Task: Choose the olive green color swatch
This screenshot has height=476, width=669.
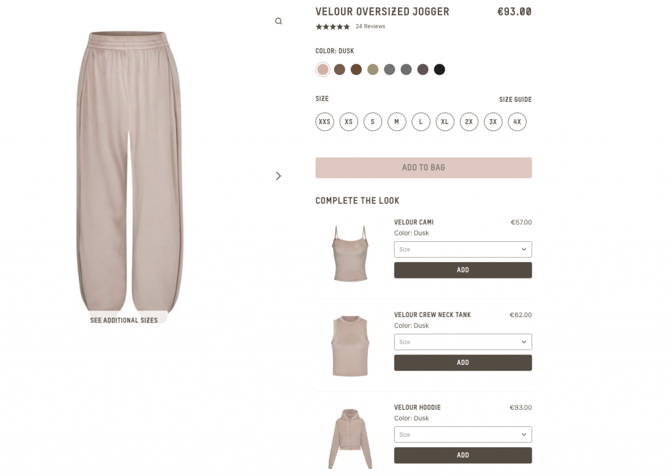Action: [373, 69]
